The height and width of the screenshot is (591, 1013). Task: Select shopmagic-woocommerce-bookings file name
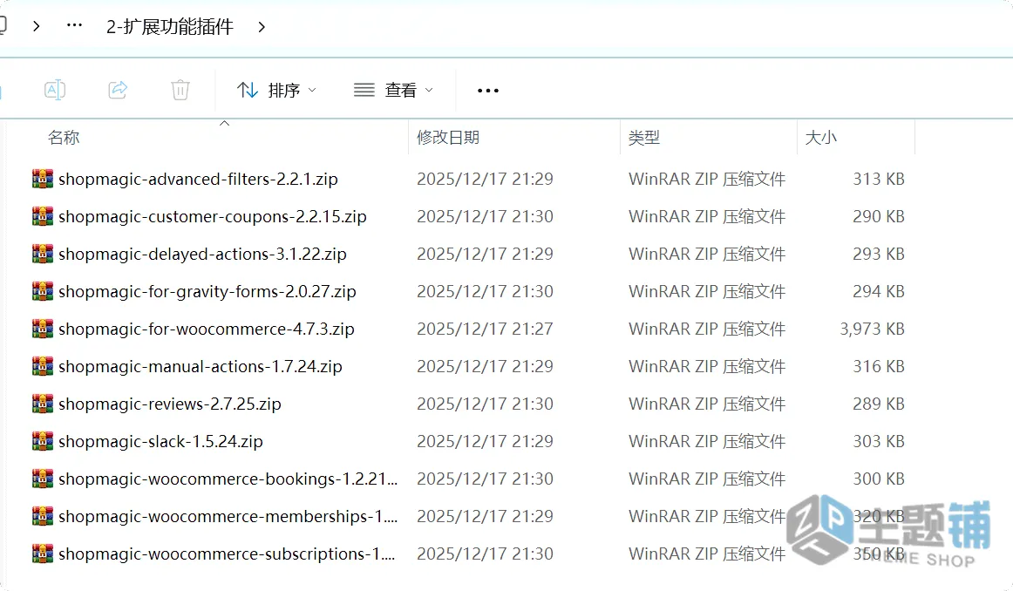[228, 479]
